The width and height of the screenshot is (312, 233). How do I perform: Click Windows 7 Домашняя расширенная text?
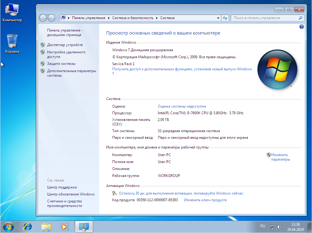click(143, 50)
